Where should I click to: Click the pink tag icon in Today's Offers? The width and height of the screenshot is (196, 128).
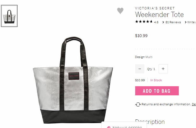point(109,127)
